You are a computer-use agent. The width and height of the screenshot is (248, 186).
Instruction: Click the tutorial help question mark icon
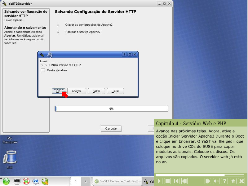coord(225,181)
